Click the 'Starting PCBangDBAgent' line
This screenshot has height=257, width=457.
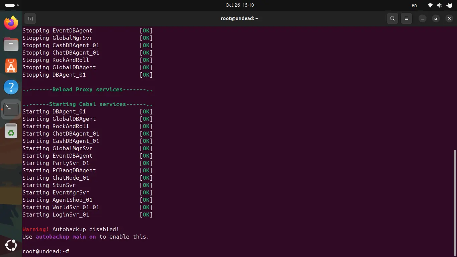[88, 170]
